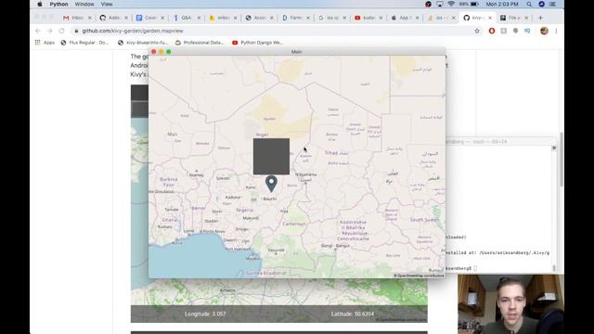Click the Bauchi city label on the map
The height and width of the screenshot is (334, 594).
pyautogui.click(x=270, y=199)
